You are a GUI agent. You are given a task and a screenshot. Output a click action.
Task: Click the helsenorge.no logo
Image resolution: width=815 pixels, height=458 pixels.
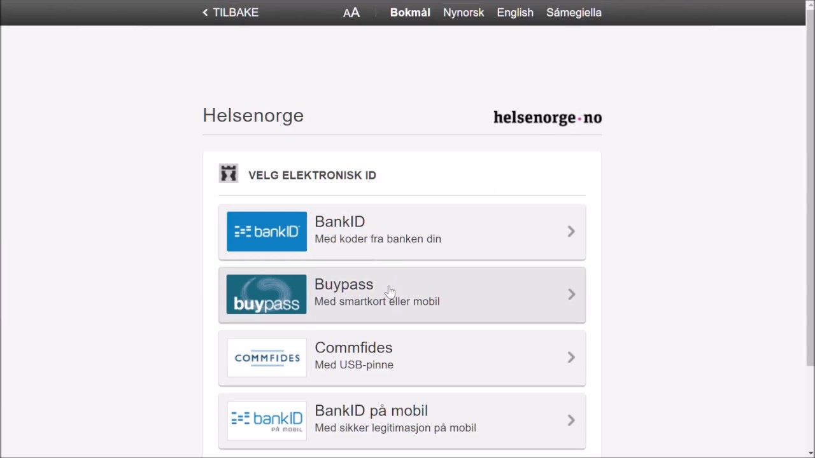pos(547,118)
